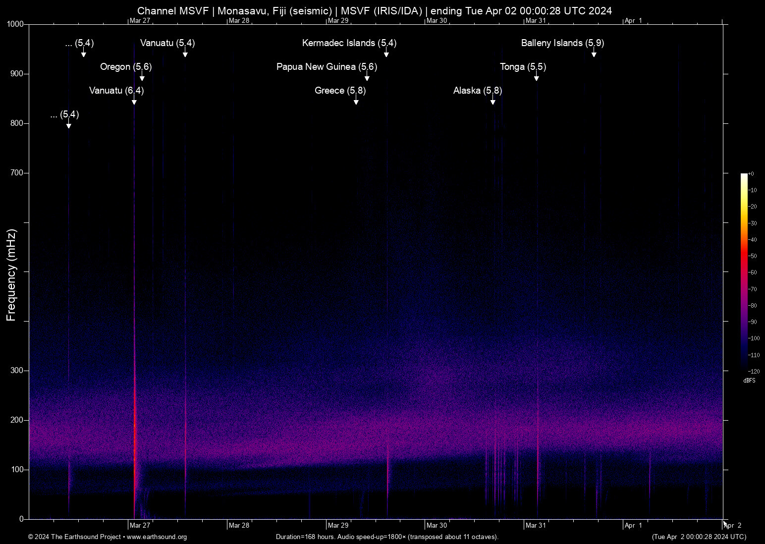
Task: Click the arrow under Papua New Guinea (5.6)
Action: pos(367,77)
